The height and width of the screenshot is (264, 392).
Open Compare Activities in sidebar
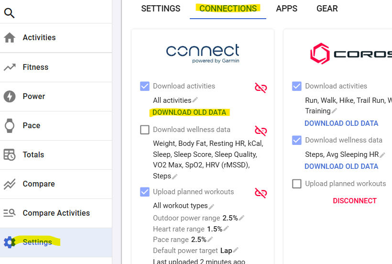56,213
